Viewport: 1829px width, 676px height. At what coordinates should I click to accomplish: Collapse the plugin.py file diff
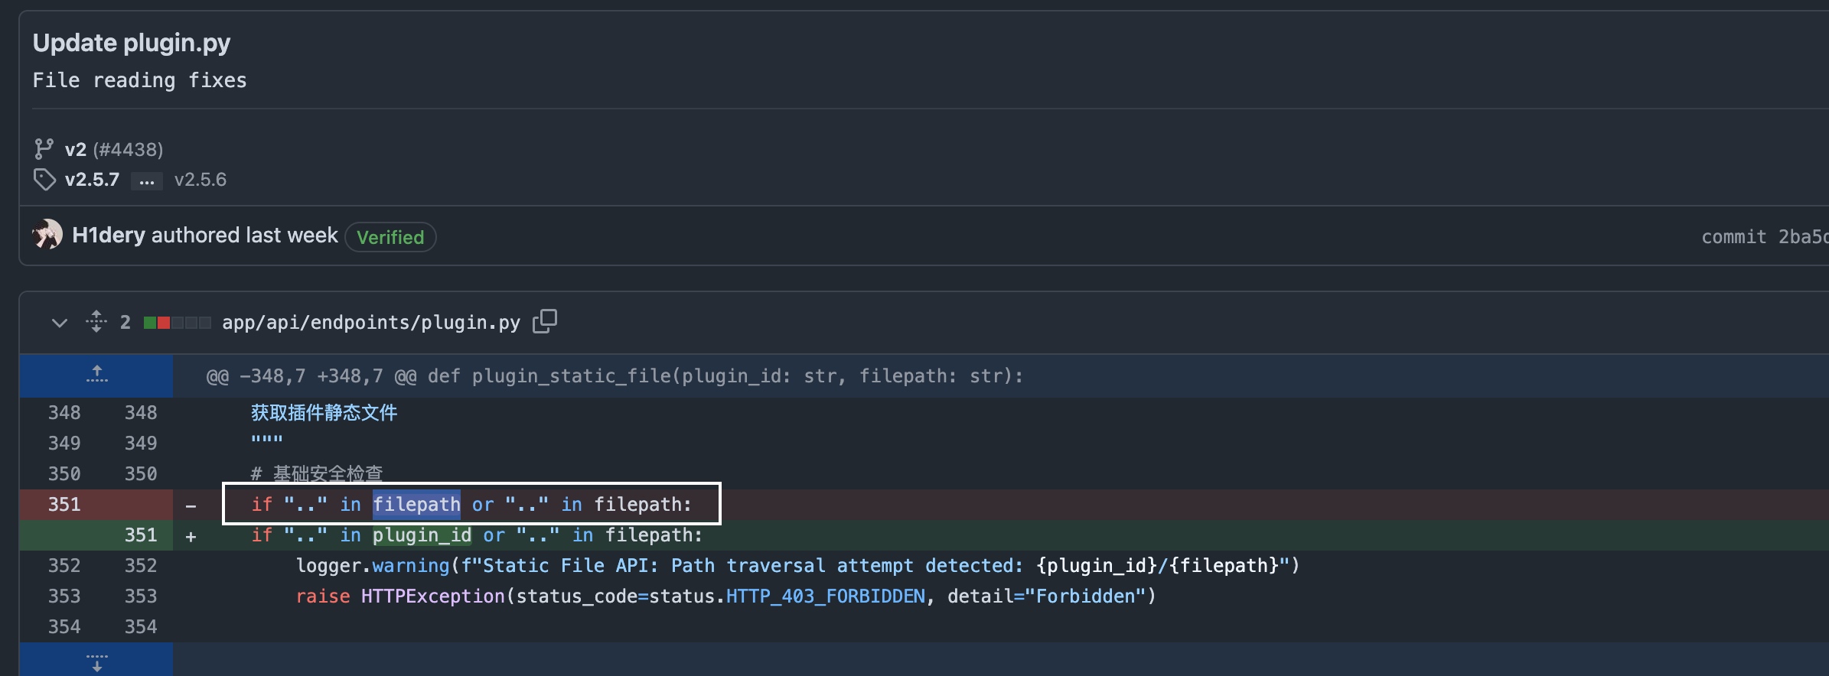click(x=59, y=323)
